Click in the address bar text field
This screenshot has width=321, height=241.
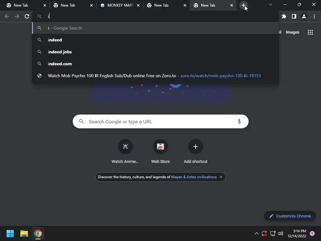[x=155, y=16]
